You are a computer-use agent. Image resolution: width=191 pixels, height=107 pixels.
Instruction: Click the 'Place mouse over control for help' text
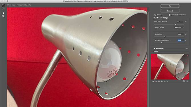[19, 5]
